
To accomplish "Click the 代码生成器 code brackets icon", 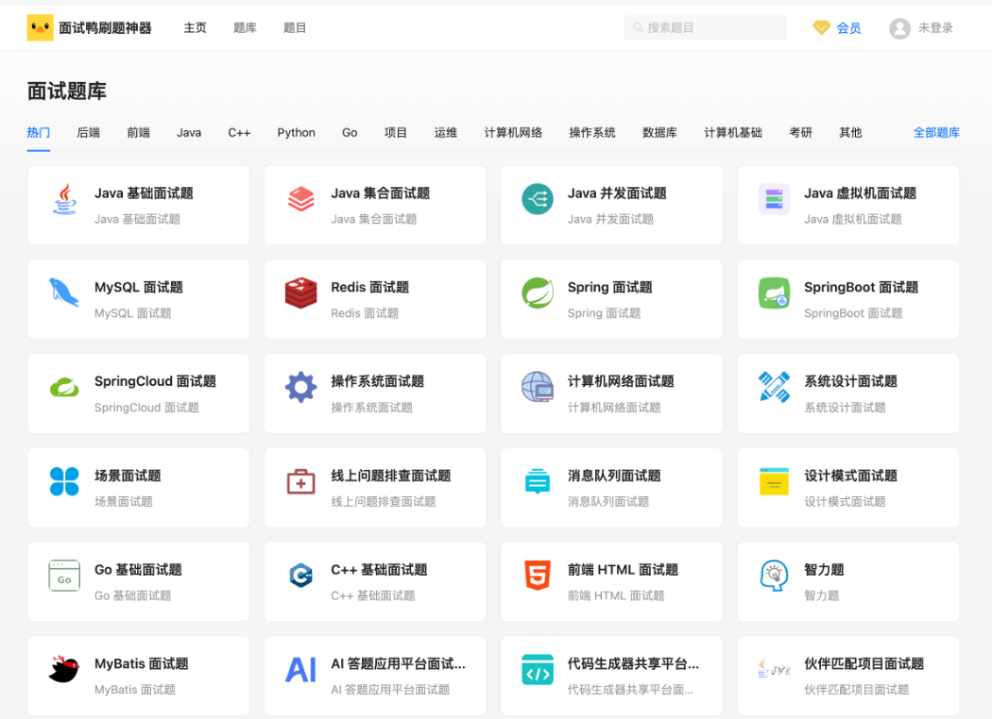I will [x=538, y=670].
